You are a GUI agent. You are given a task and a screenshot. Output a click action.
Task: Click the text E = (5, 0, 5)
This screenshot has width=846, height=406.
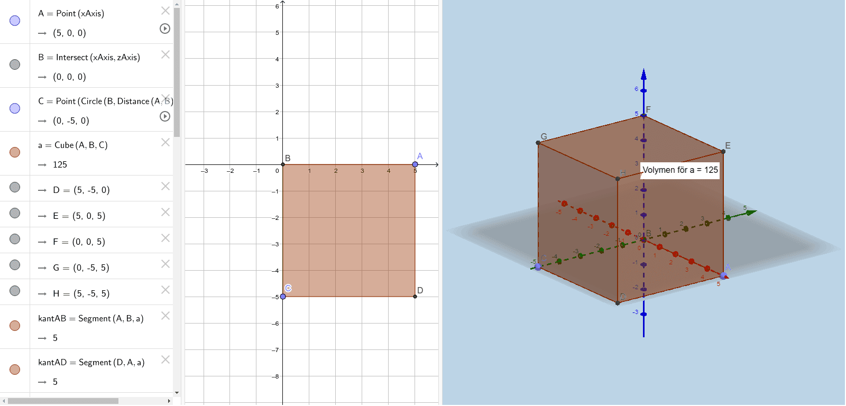79,216
